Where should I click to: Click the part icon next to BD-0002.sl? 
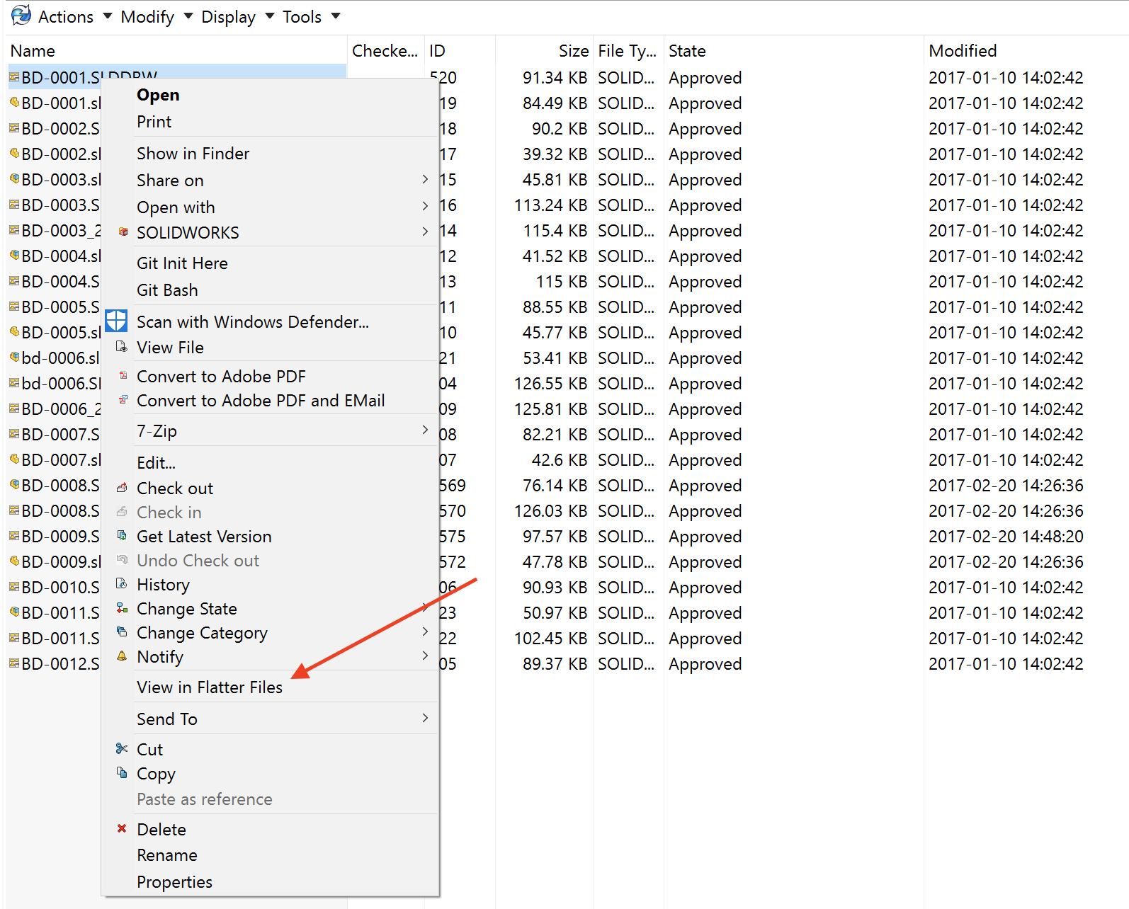click(x=14, y=153)
